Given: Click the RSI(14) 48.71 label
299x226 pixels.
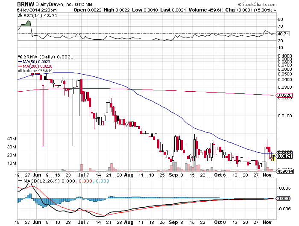Looking at the screenshot, I should point(40,16).
